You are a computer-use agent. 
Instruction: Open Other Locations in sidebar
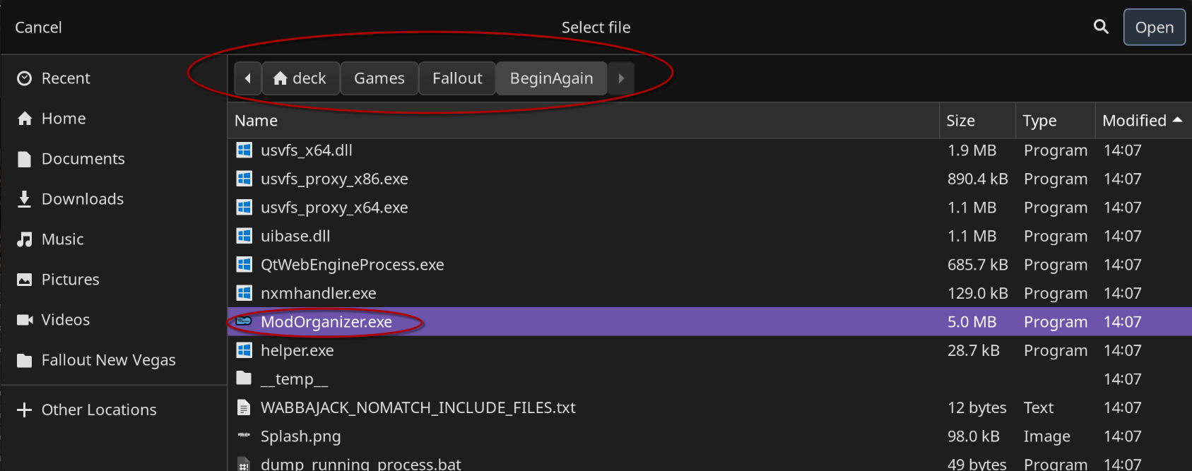click(x=99, y=410)
